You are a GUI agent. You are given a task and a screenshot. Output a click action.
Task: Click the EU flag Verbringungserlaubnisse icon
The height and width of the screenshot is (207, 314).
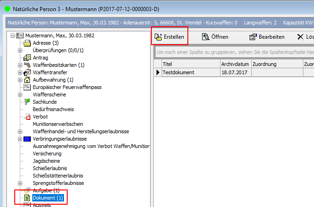[x=27, y=139]
